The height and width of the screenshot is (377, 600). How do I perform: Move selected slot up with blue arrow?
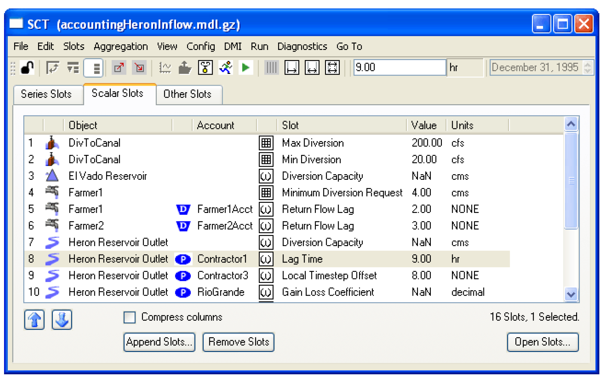(x=34, y=319)
